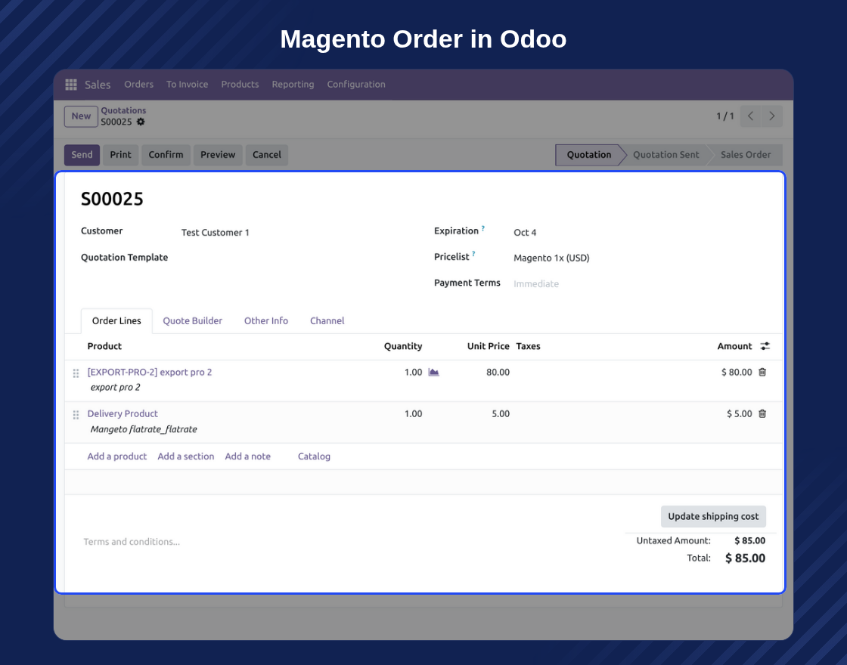Click unit price 5.00
The image size is (847, 665).
point(500,413)
